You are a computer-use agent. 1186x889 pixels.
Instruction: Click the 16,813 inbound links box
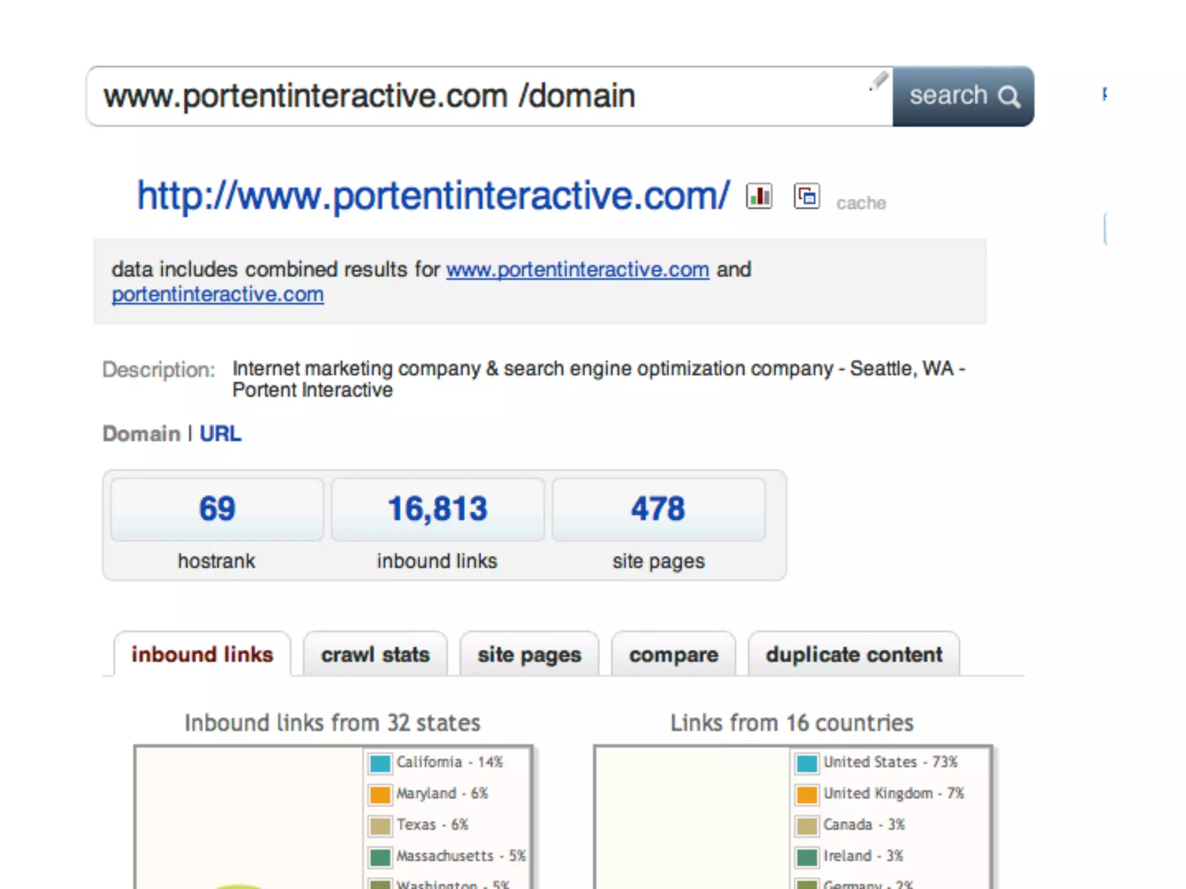point(438,509)
